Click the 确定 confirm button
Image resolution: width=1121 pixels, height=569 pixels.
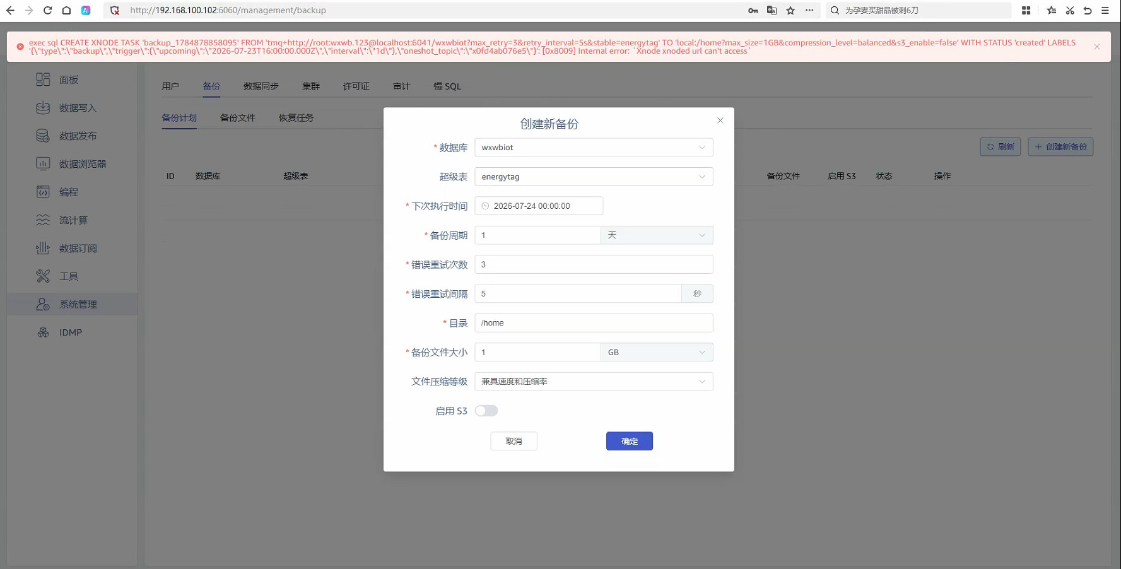(x=630, y=441)
